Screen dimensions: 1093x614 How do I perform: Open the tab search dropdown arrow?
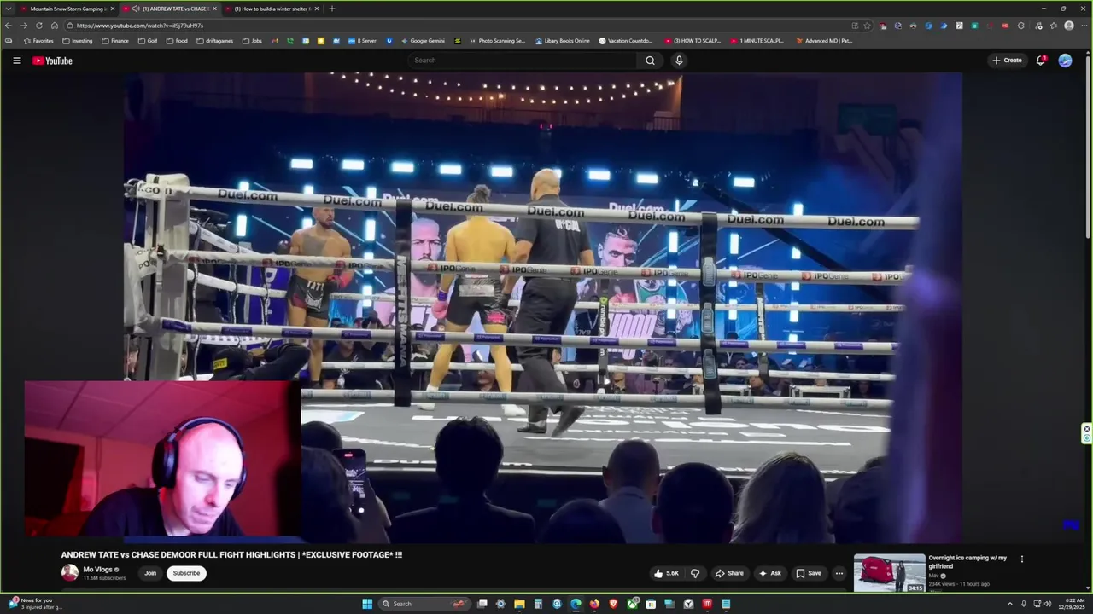(x=9, y=9)
